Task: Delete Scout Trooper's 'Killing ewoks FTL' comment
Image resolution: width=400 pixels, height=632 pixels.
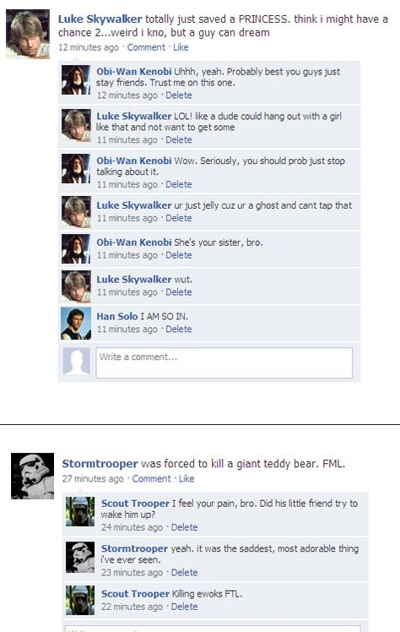Action: click(184, 607)
